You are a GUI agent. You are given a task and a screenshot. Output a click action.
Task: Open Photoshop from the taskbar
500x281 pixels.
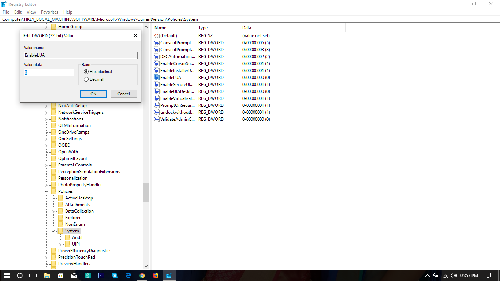101,276
